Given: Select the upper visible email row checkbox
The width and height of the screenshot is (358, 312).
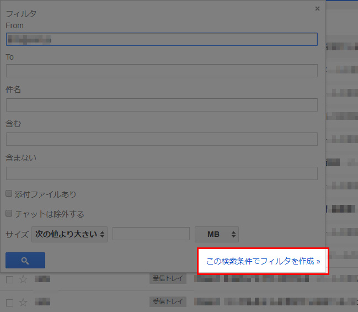Looking at the screenshot, I should [9, 279].
